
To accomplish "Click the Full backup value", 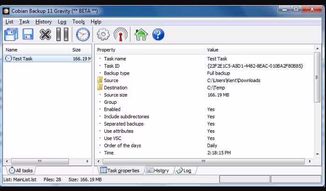I will click(x=218, y=73).
